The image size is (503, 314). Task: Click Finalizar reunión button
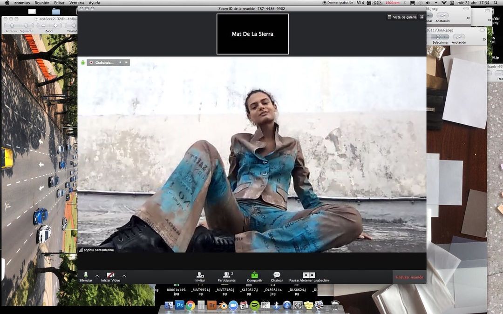click(x=409, y=277)
